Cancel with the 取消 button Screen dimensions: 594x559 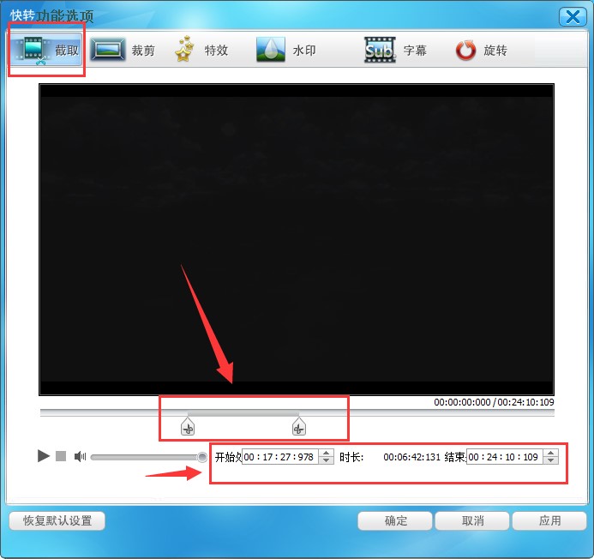(472, 520)
